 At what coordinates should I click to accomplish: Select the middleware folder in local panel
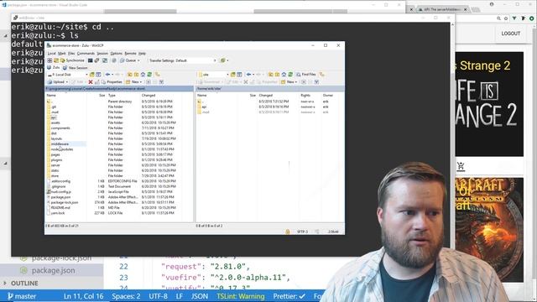coord(60,143)
